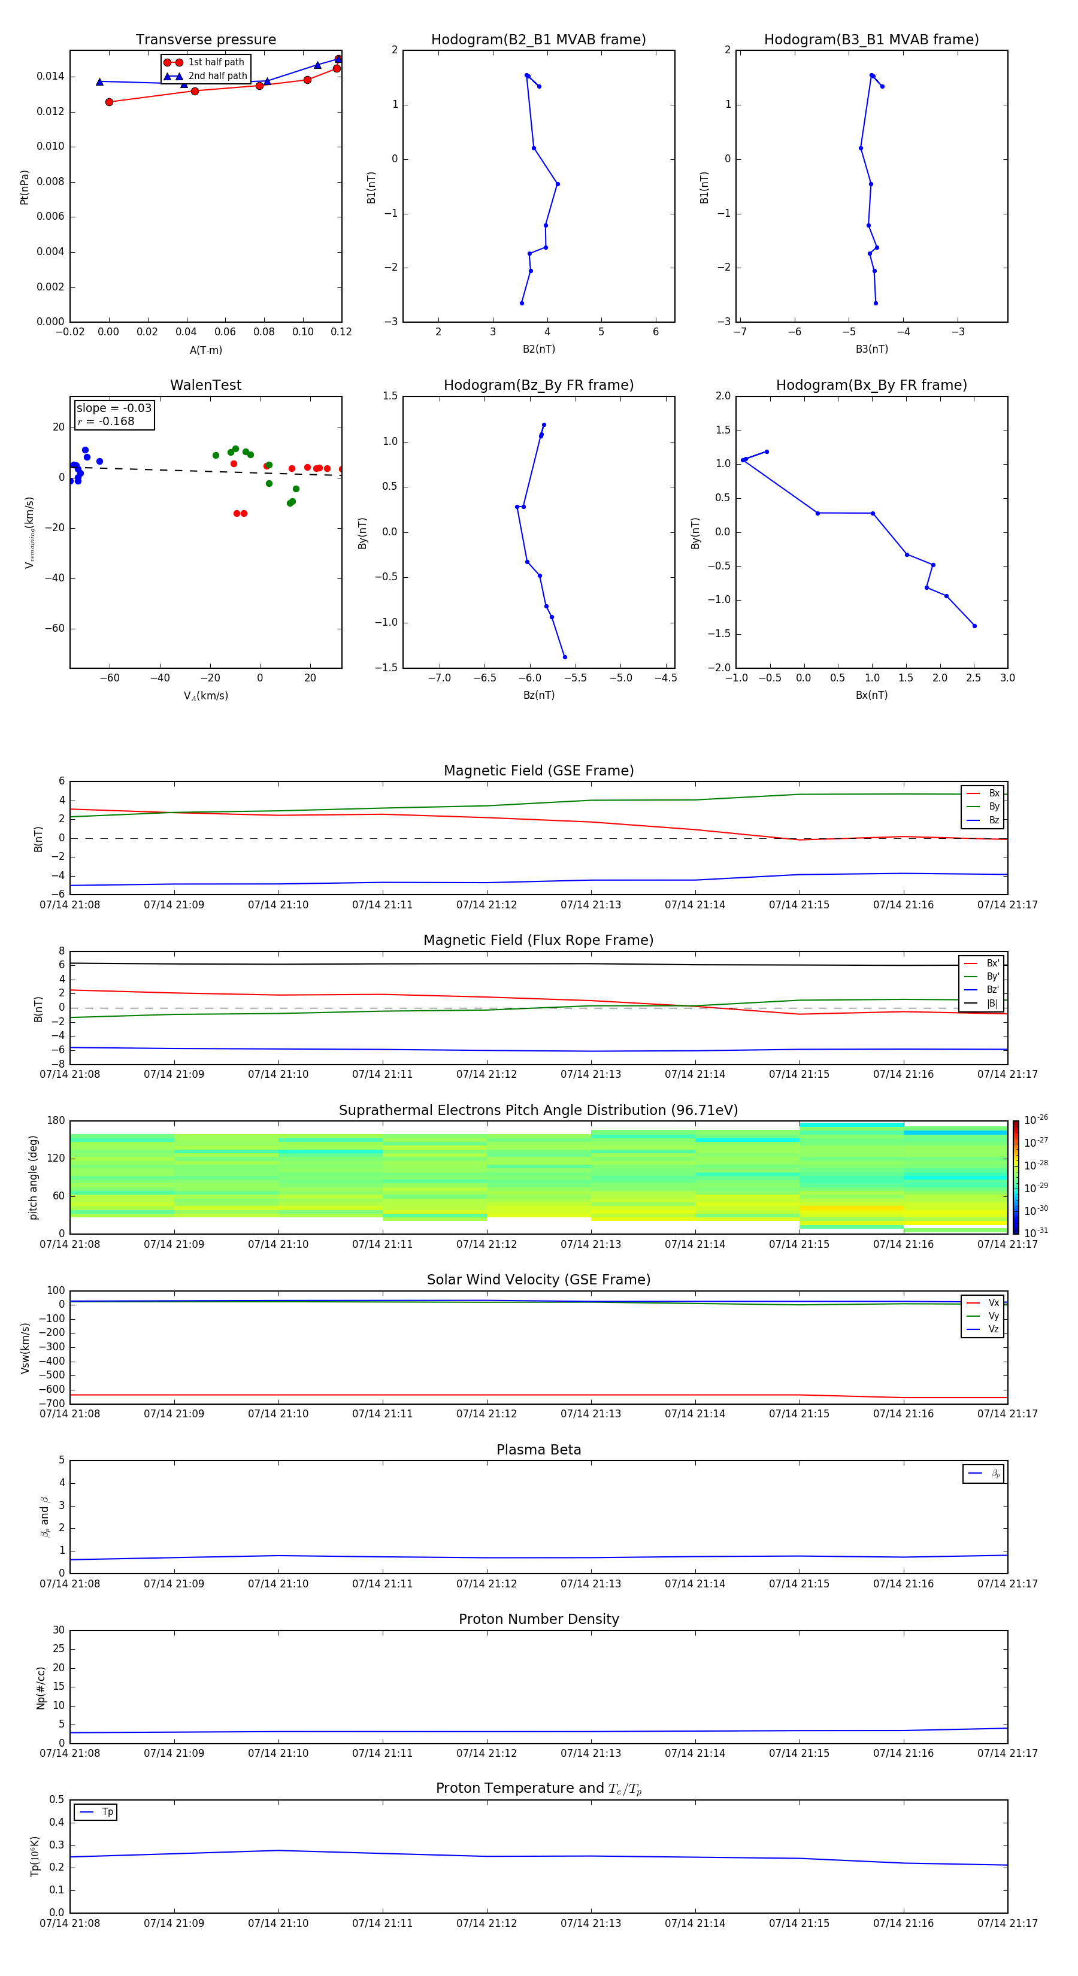
Task: Click the 'Proton Number Density' plot title
Action: [x=538, y=1620]
